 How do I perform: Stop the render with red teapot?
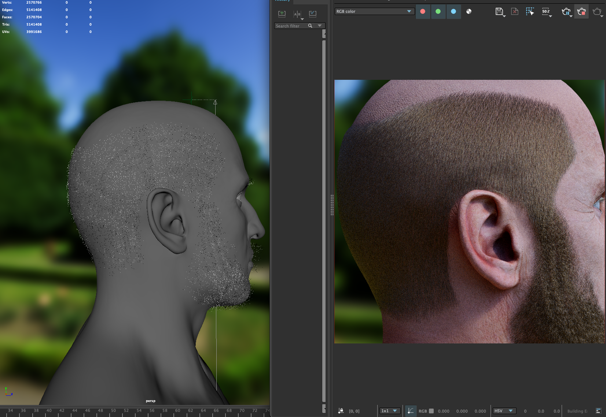(x=581, y=11)
